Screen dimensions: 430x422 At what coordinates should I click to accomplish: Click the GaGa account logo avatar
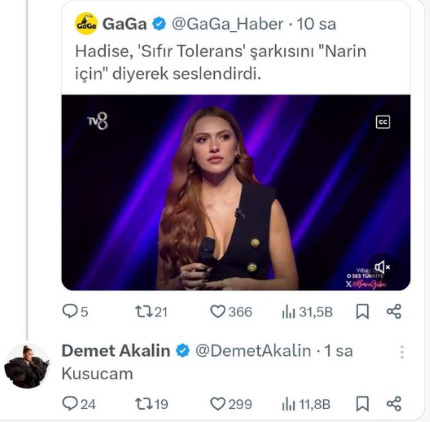click(x=86, y=24)
